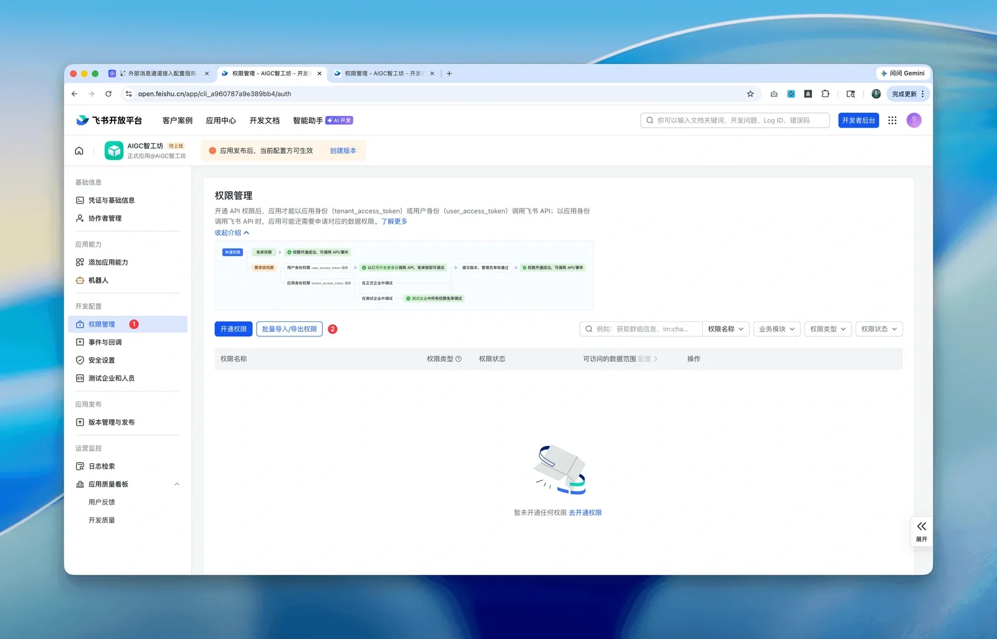Open the 权限类型 filter dropdown
The width and height of the screenshot is (997, 639).
(828, 329)
